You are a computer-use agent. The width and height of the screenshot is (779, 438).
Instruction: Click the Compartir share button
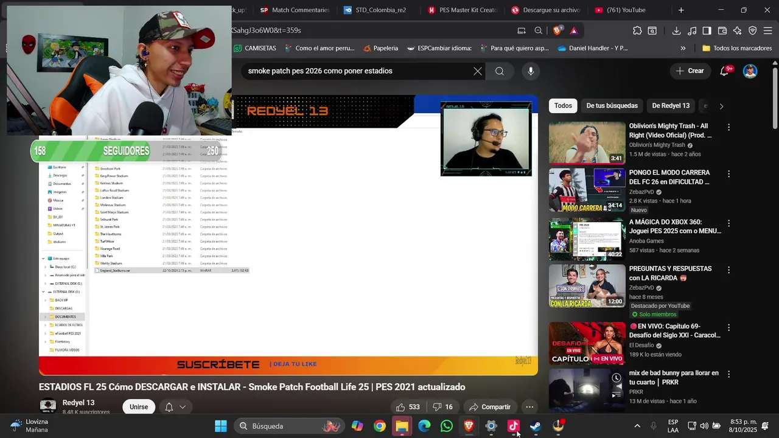(490, 407)
